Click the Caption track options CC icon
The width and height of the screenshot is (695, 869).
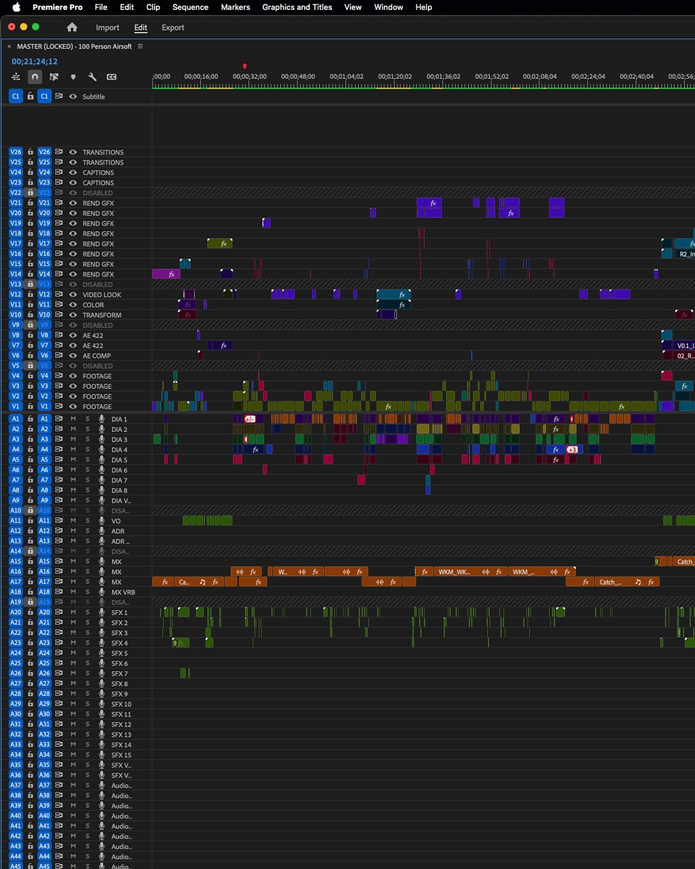111,77
